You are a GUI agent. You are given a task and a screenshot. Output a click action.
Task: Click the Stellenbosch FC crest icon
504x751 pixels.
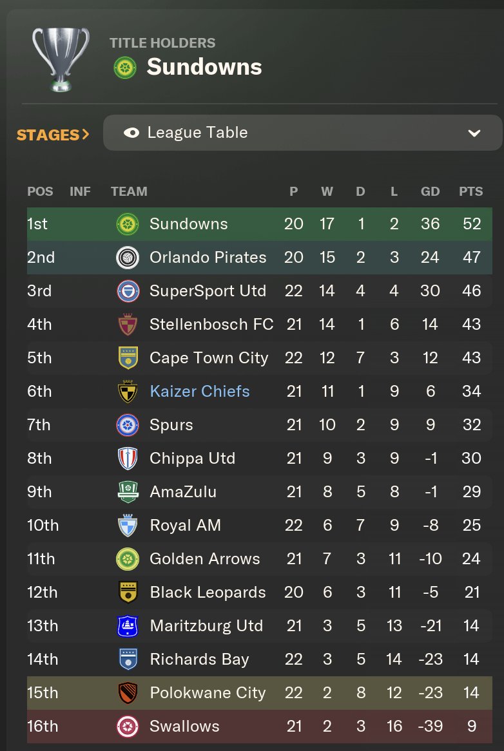(126, 325)
